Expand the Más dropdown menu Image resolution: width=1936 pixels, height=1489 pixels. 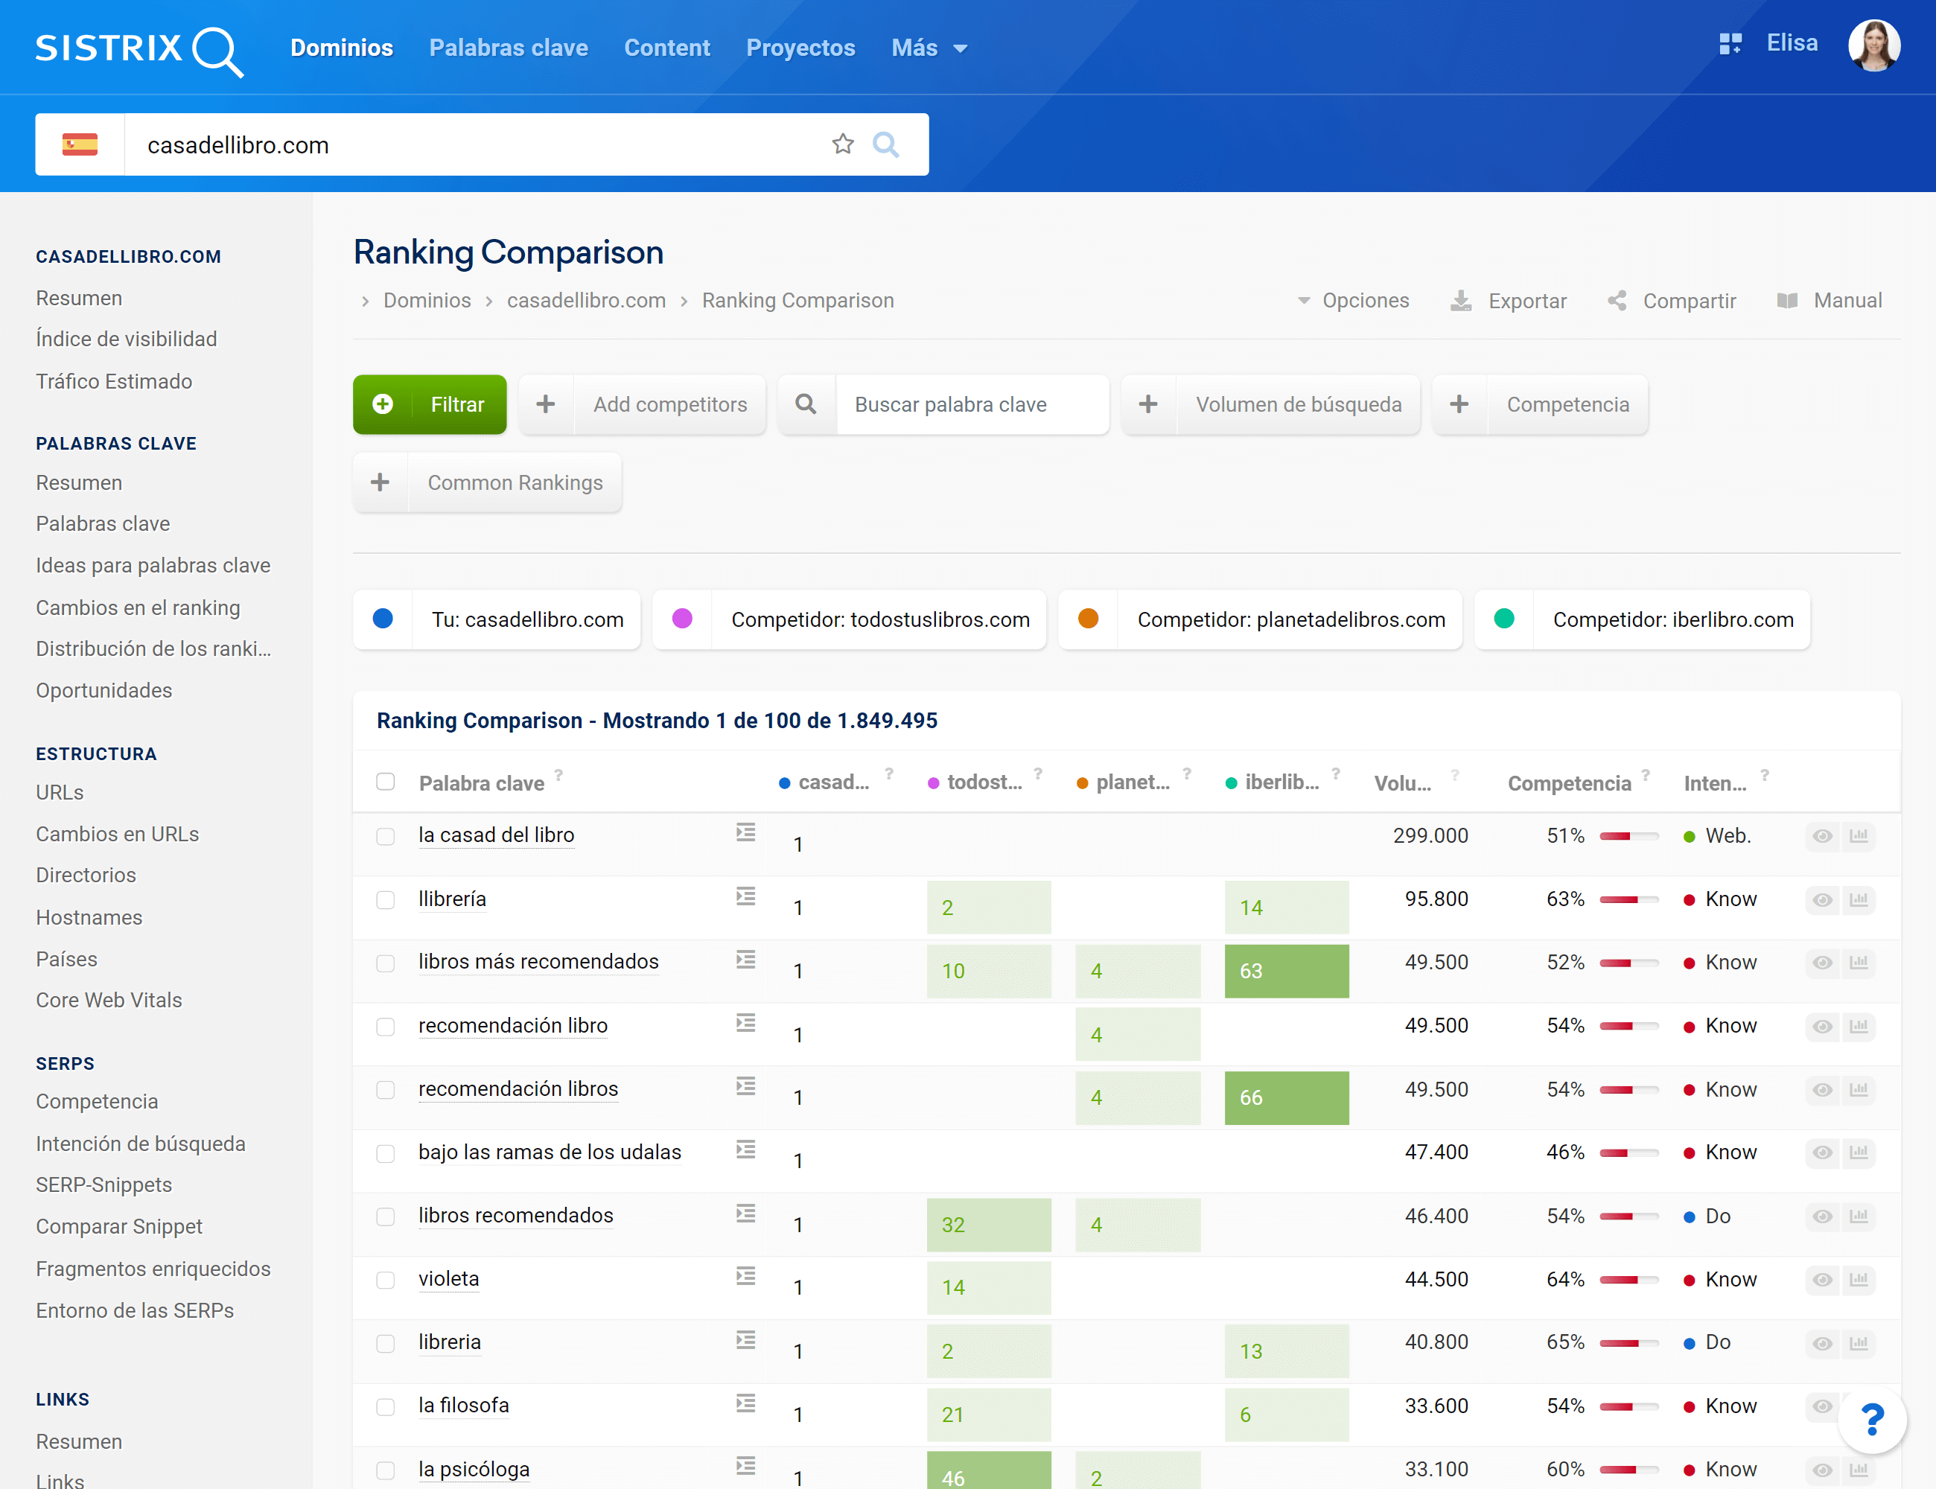[x=928, y=48]
